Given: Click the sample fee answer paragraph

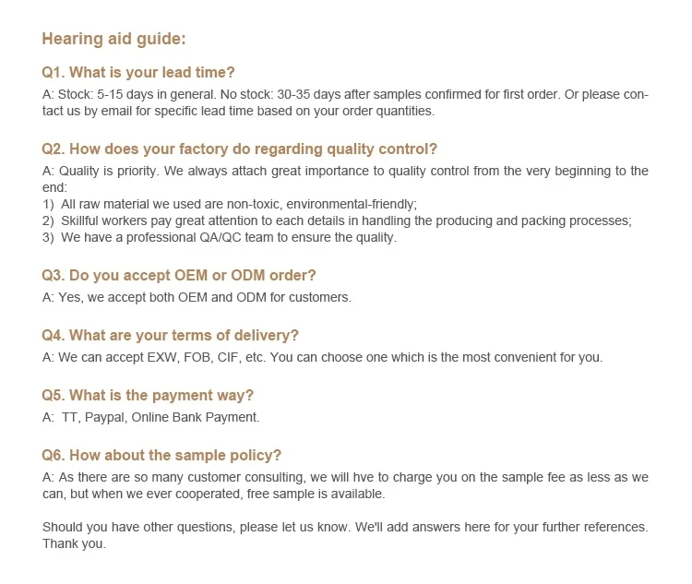Looking at the screenshot, I should pos(345,485).
